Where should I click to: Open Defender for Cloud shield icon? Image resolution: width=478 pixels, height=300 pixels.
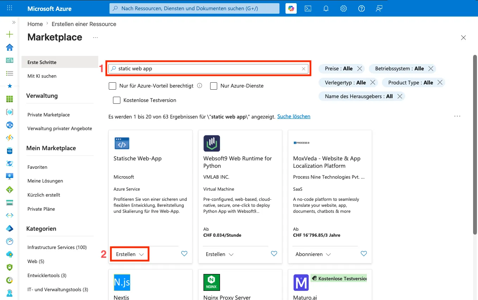(x=10, y=267)
